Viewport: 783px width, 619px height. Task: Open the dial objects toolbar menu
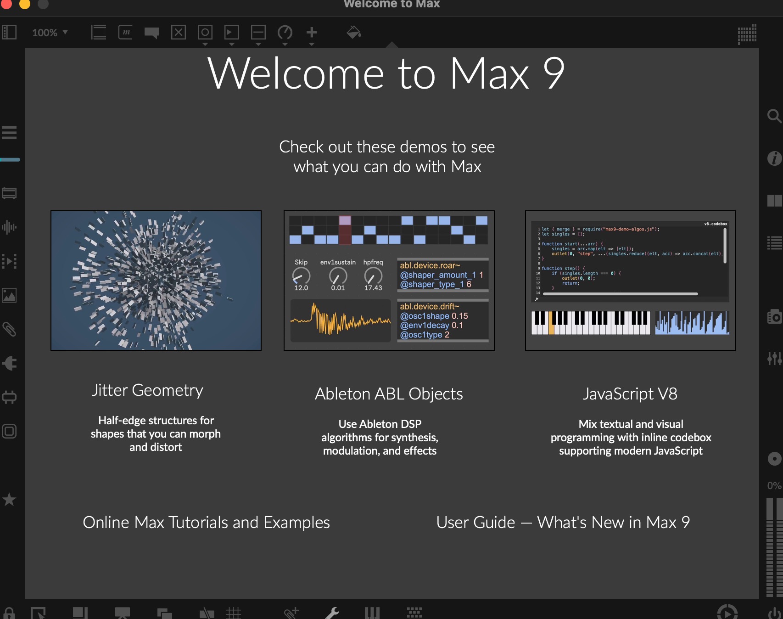click(x=285, y=34)
